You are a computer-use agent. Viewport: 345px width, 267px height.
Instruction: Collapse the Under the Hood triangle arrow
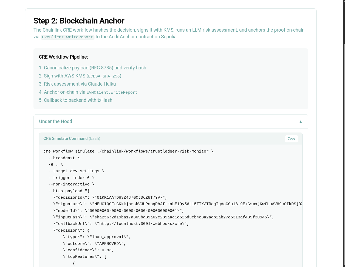(300, 122)
